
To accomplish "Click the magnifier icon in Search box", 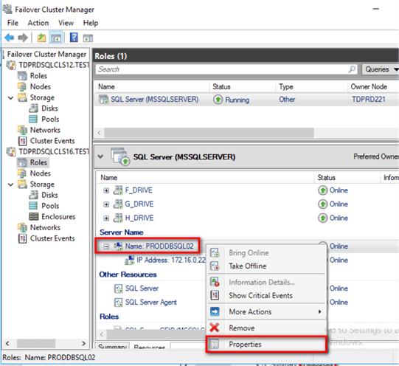I will pos(353,69).
